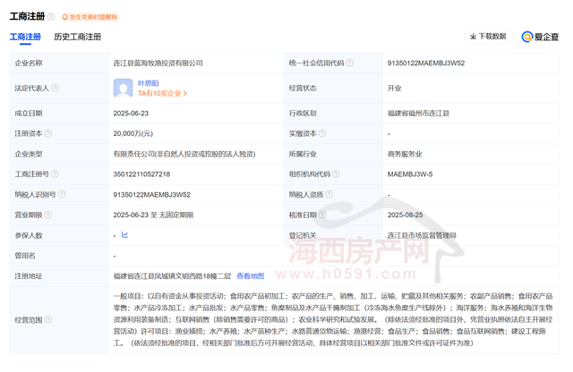Click the help icon next to 工商注册号

point(56,173)
